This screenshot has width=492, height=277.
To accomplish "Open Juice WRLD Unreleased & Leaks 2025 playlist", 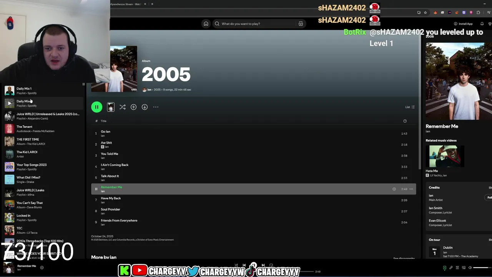I will point(43,116).
